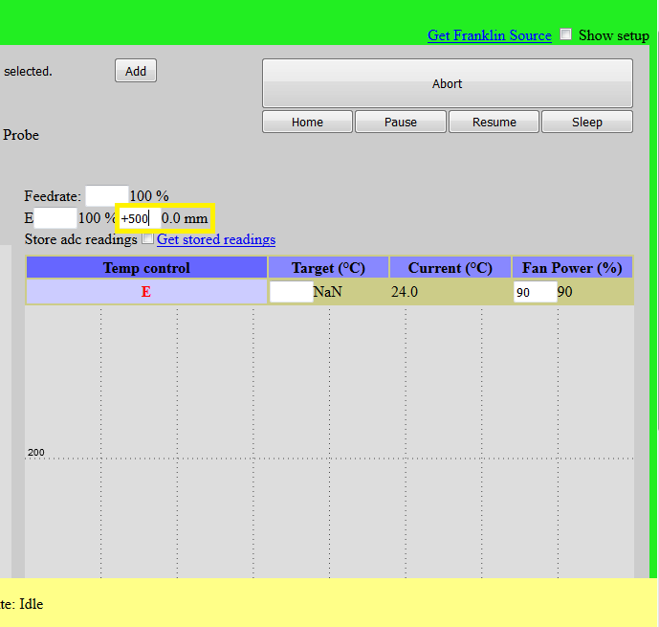Image resolution: width=659 pixels, height=627 pixels.
Task: Click the Home button
Action: click(x=307, y=123)
